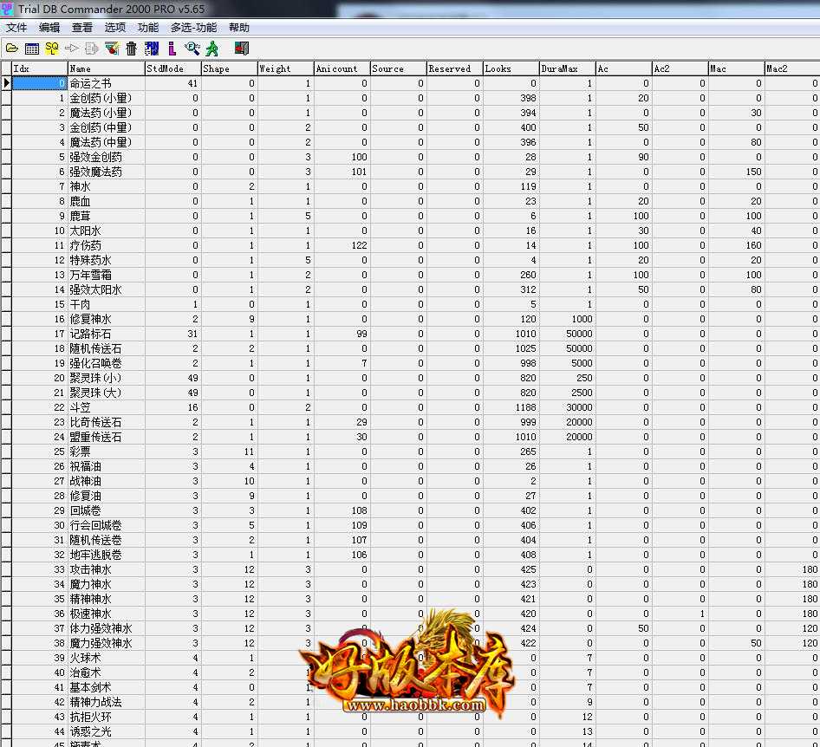Select the name cell 聚灵珠(大)
The width and height of the screenshot is (820, 747).
106,393
